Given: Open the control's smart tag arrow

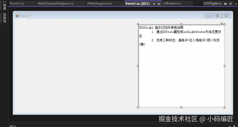Looking at the screenshot, I should (x=222, y=24).
